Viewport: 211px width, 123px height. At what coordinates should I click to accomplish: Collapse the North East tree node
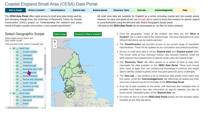[x=10, y=48]
